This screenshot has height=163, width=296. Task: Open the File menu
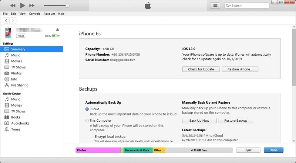tap(5, 14)
